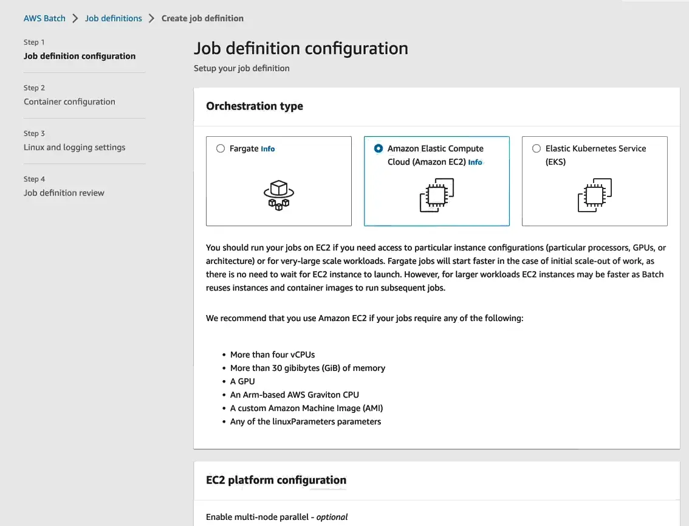Click the 'A GPU' bullet
689x526 pixels.
[x=242, y=381]
